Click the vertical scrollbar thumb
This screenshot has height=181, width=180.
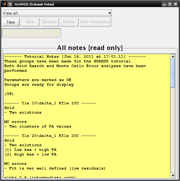point(173,73)
